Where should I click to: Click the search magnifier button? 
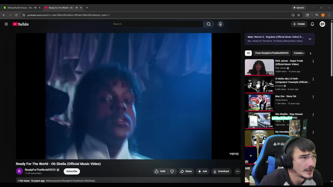pyautogui.click(x=209, y=24)
